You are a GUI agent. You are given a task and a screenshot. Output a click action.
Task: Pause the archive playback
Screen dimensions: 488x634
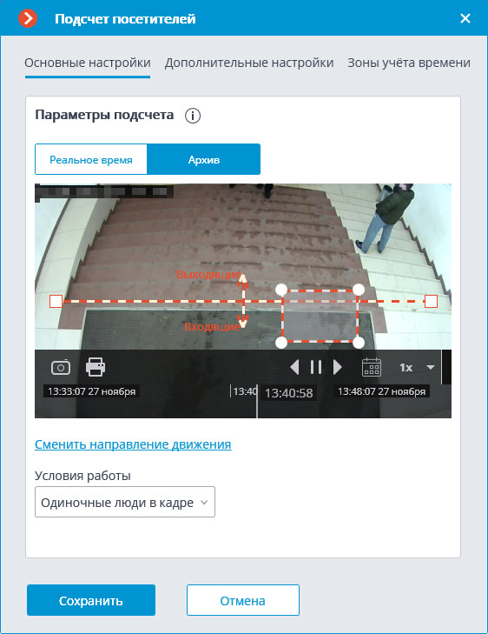coord(316,367)
